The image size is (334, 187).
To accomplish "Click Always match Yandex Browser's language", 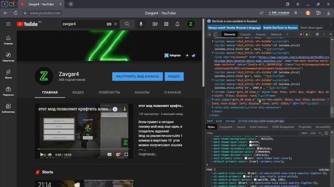I will point(234,28).
